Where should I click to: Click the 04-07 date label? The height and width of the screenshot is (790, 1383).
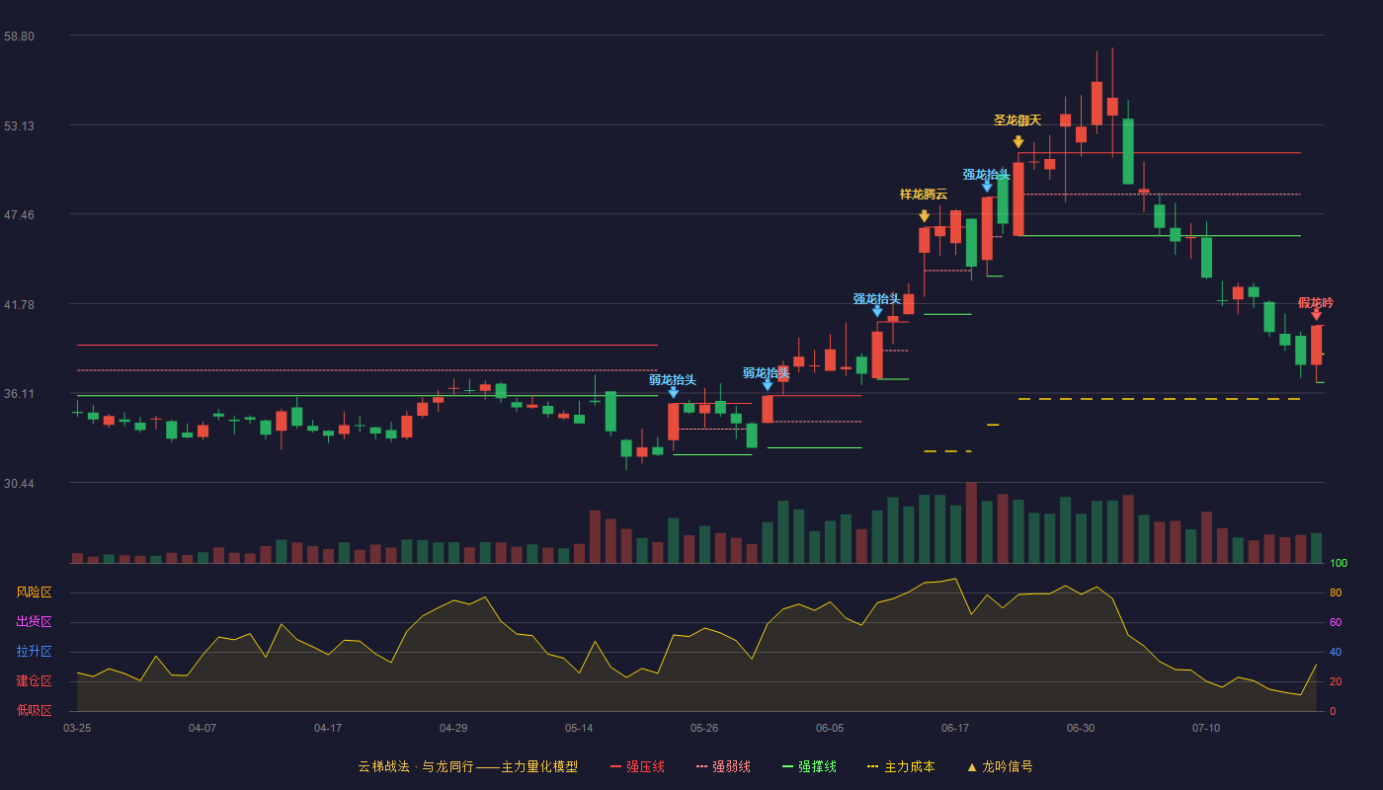203,728
